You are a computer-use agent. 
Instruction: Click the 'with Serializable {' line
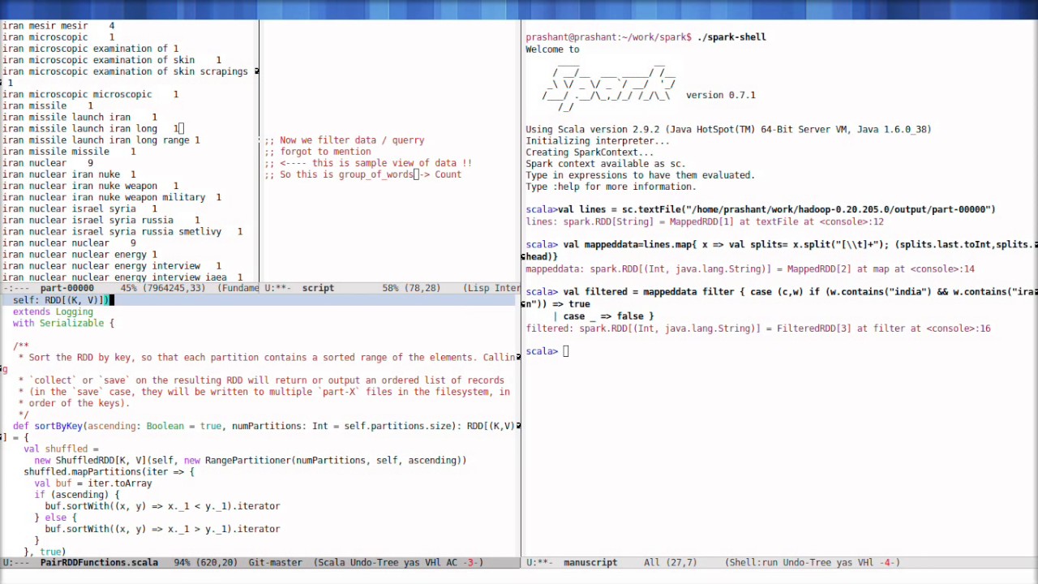(63, 323)
